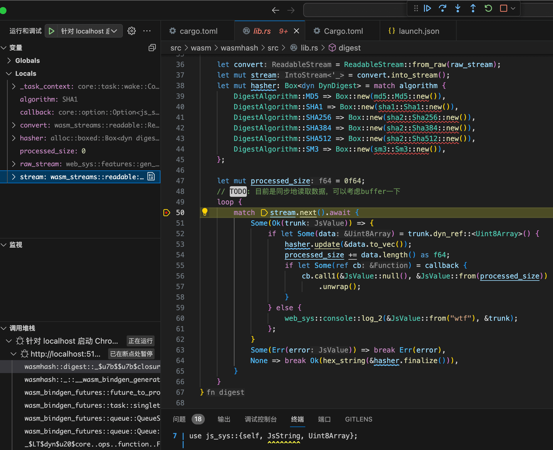Click the Step Into debug icon

click(x=458, y=8)
